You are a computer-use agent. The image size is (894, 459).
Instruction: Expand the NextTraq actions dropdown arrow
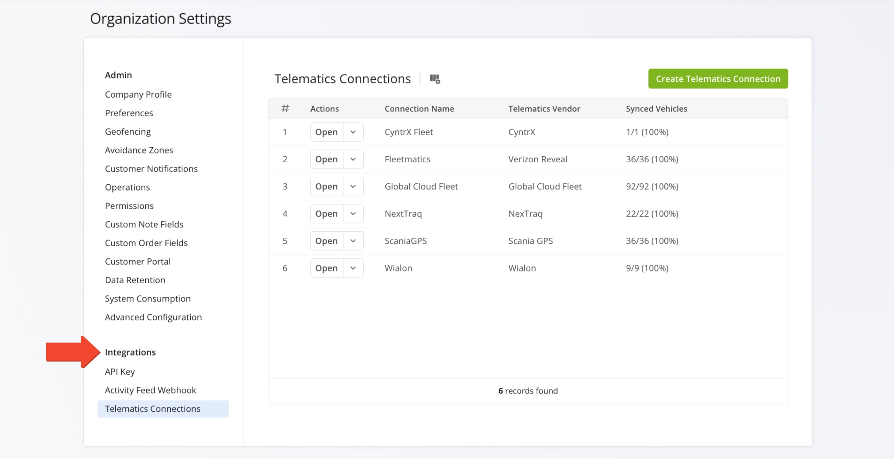pos(353,214)
